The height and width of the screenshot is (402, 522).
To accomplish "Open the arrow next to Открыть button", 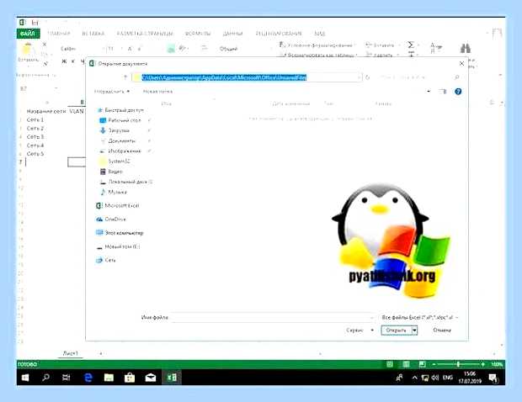I will (414, 331).
